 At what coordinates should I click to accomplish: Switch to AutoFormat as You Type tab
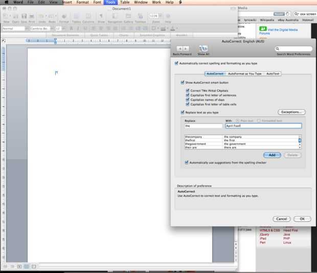click(244, 73)
